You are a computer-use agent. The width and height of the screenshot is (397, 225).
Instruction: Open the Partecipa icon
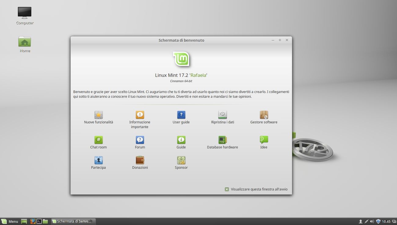(x=98, y=162)
